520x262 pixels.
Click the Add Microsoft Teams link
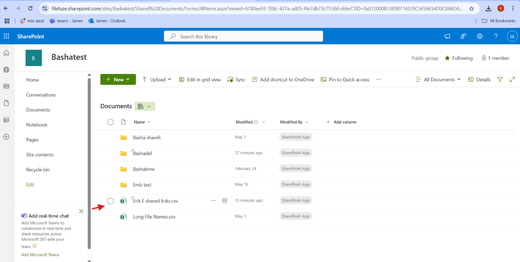[40, 255]
